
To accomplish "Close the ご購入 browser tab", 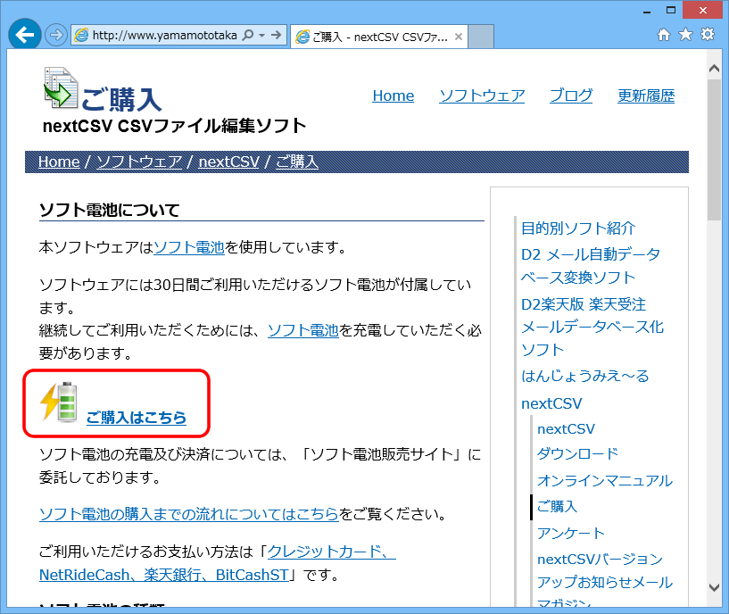I will point(459,37).
